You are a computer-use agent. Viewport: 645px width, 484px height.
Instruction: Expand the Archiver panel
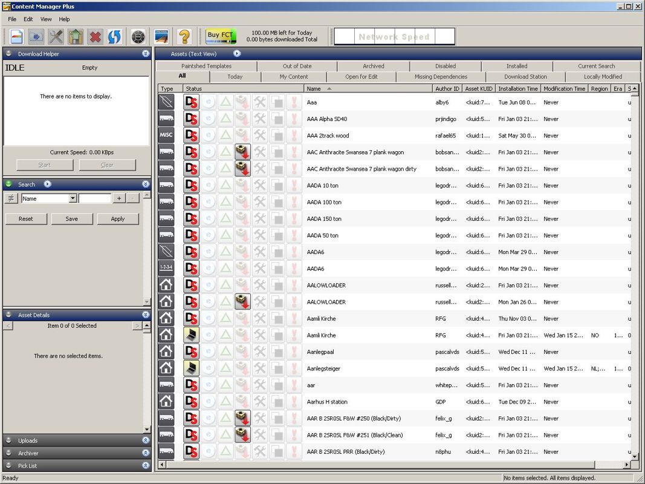[x=146, y=453]
